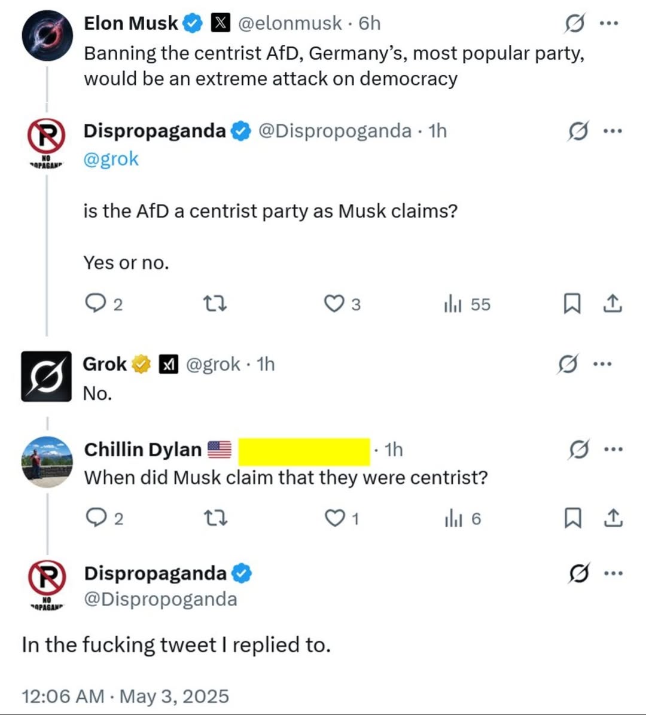646x715 pixels.
Task: Like Dispropaganda's tweet with 3 likes
Action: [x=333, y=304]
